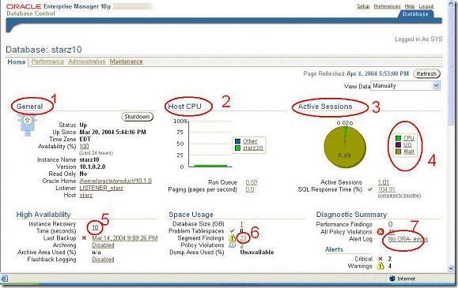Click the Problem Tablespaces green checkmark
The image size is (458, 288).
[x=232, y=231]
